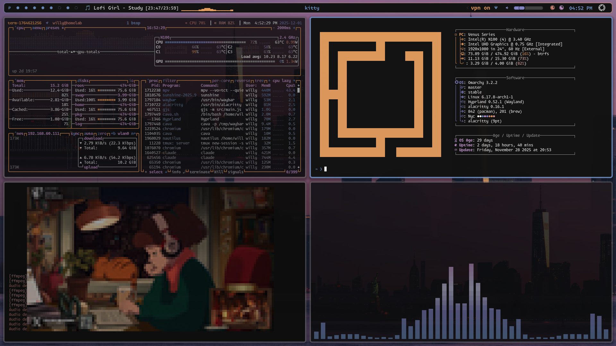Switch to workspace 2 dot in the bar

pyautogui.click(x=18, y=8)
